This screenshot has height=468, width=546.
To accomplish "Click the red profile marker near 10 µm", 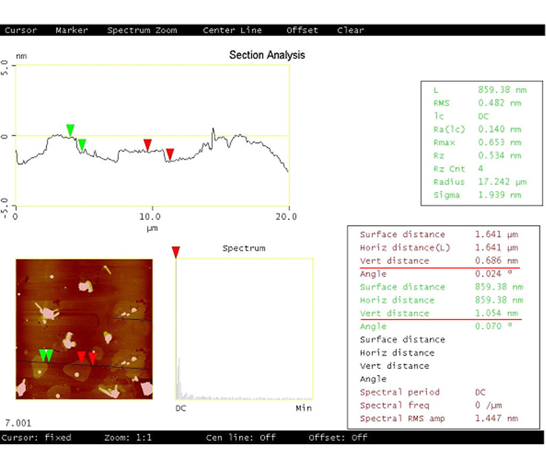I will coord(148,145).
